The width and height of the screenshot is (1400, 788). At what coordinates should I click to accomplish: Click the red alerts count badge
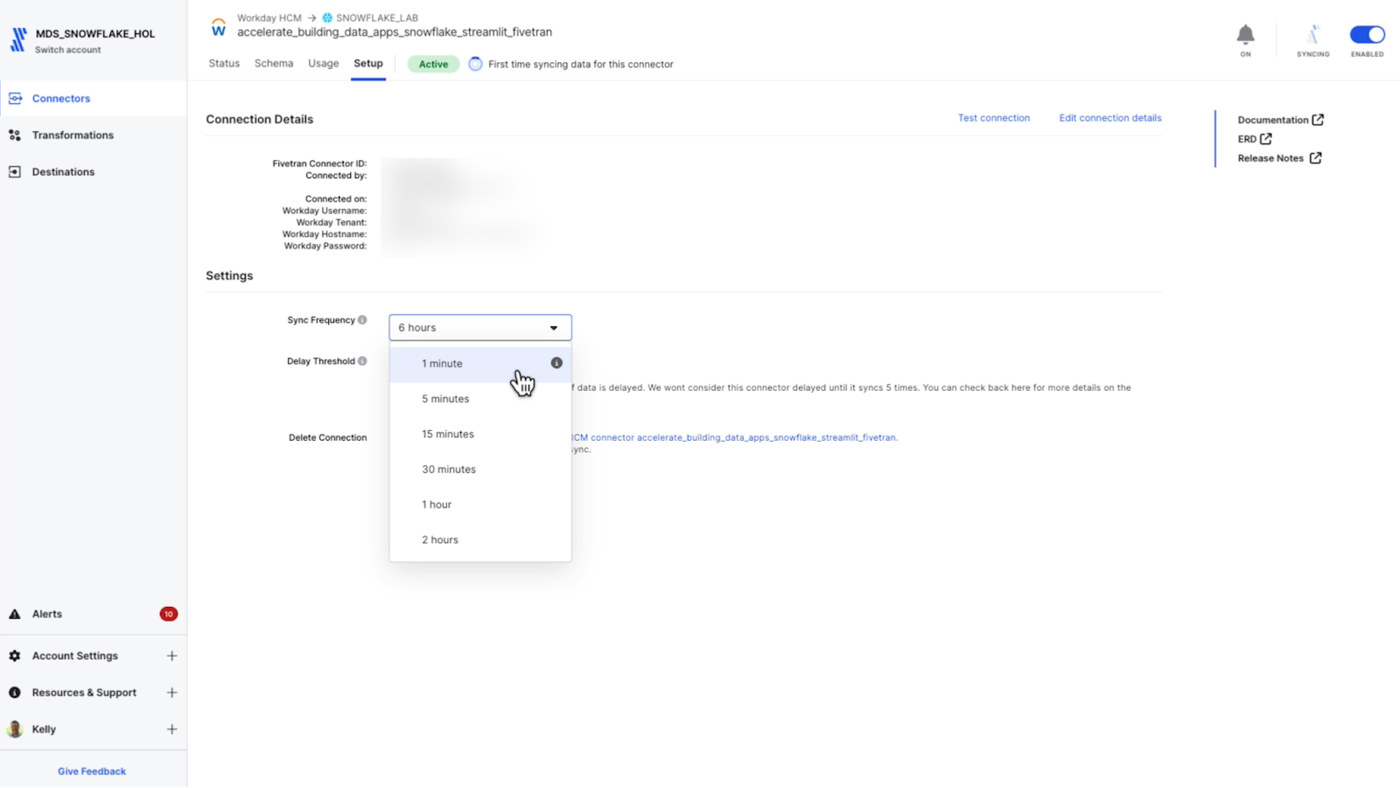168,614
